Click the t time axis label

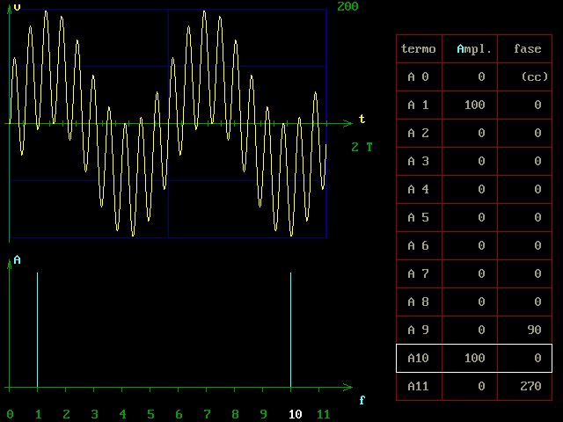click(x=362, y=119)
